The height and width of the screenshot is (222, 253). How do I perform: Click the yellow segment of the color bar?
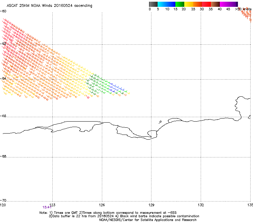click(189, 4)
